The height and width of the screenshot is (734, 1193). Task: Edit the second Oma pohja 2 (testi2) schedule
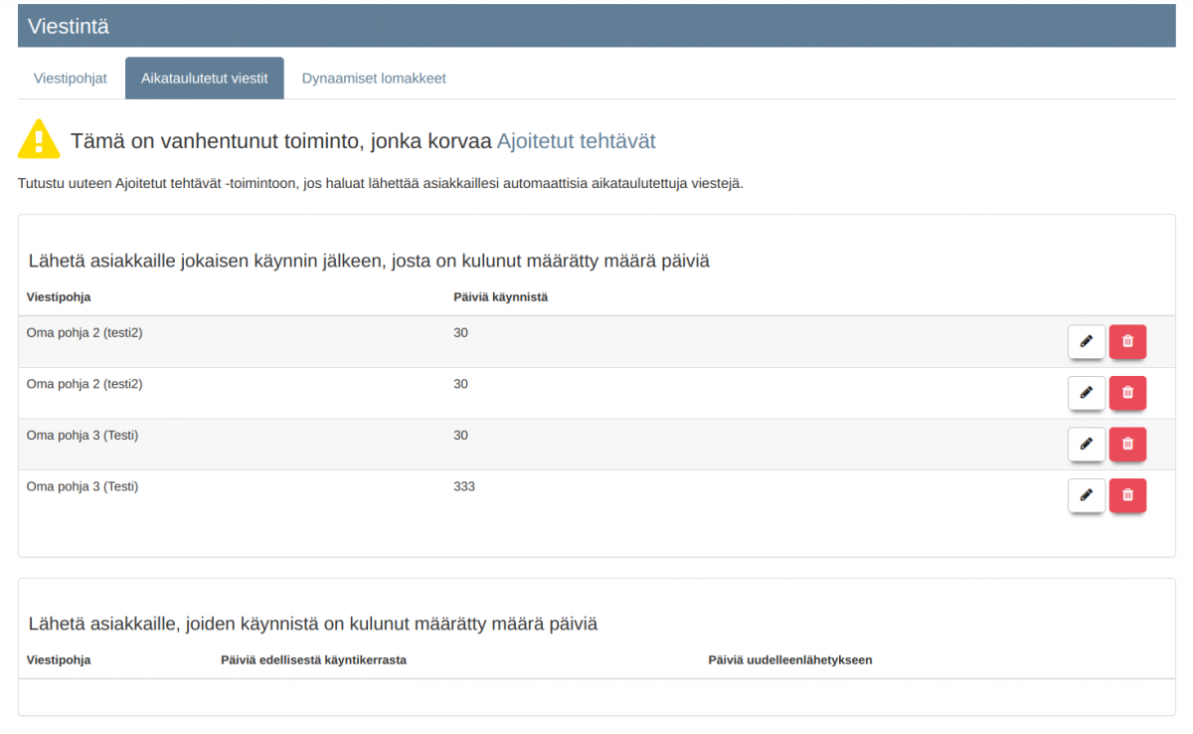point(1086,393)
